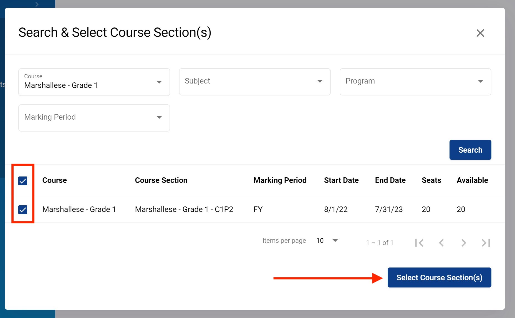Sort by Course Section column header
Screen dimensions: 515x318
161,180
